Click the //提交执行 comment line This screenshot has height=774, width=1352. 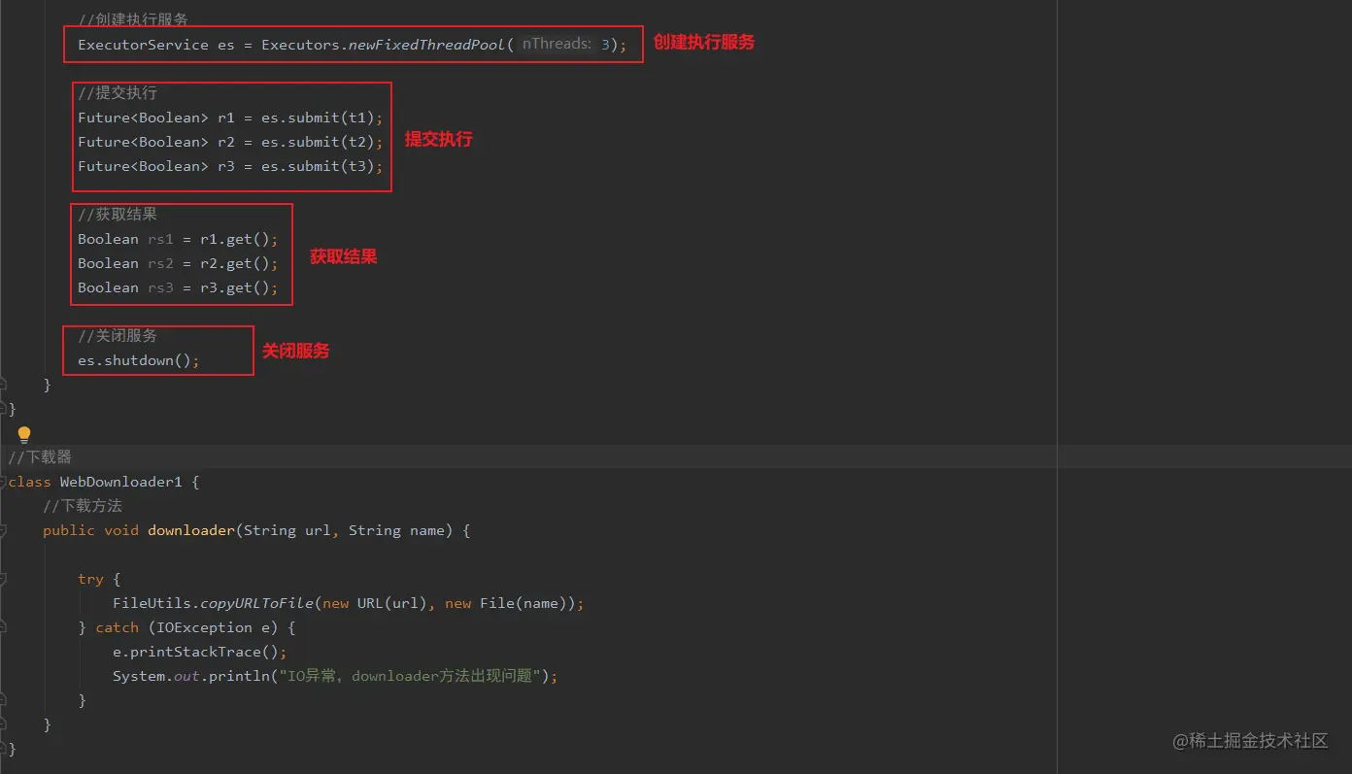(x=118, y=93)
